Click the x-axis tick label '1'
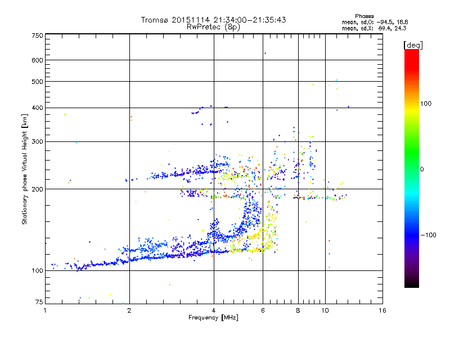Screen dimensions: 450x338 pyautogui.click(x=45, y=310)
